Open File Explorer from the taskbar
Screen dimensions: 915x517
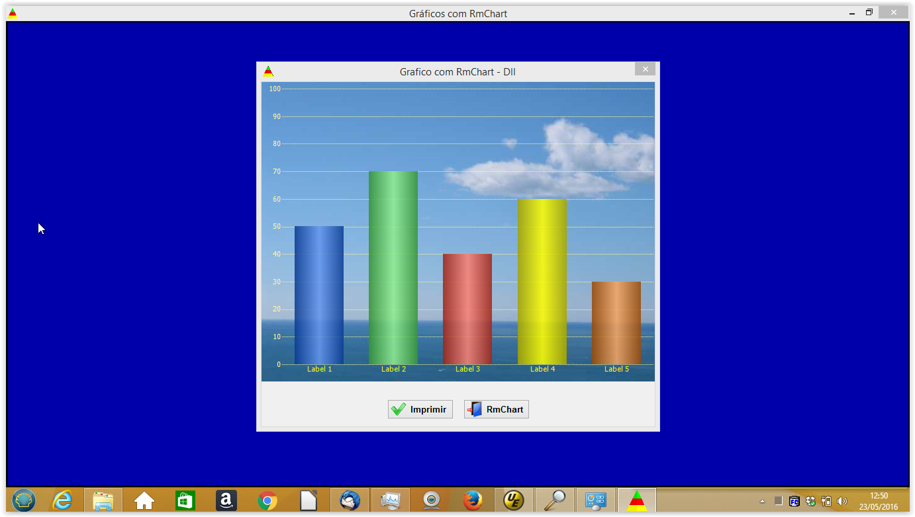[103, 500]
